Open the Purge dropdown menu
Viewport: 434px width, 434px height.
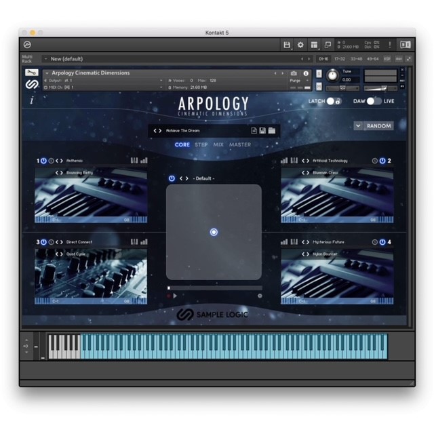[300, 80]
